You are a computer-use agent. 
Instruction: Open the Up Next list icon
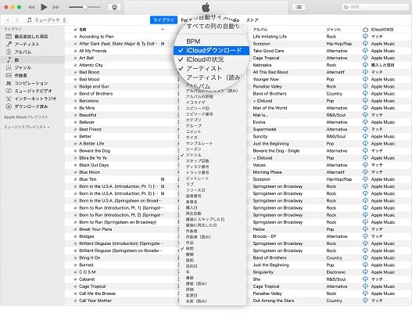pyautogui.click(x=299, y=7)
